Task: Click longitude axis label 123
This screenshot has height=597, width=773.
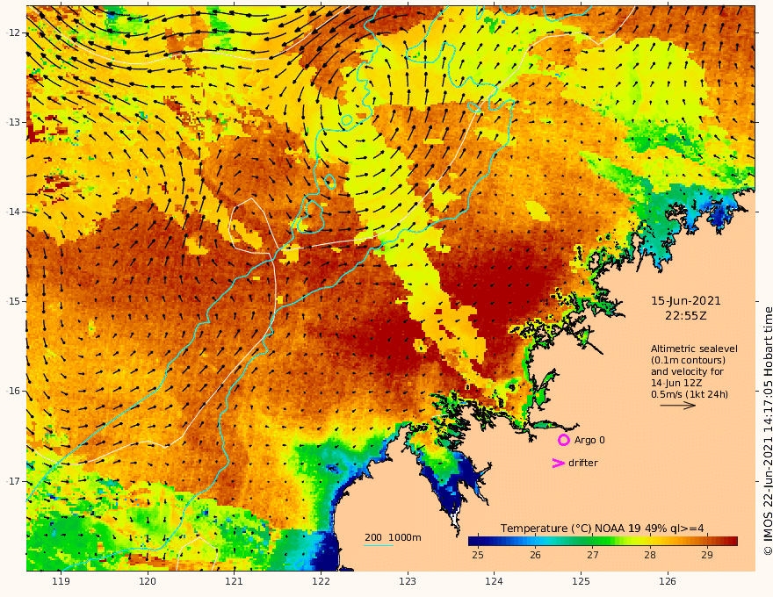Action: pos(408,581)
